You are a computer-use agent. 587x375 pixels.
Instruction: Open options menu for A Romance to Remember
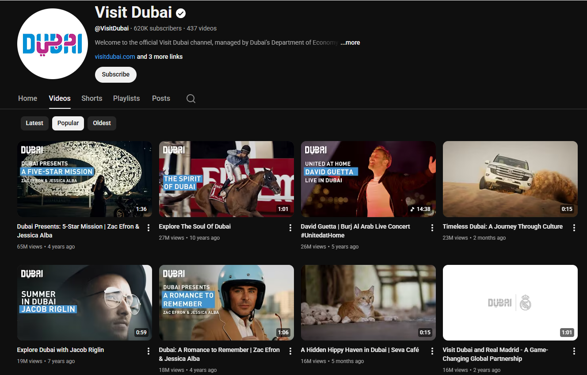click(290, 351)
